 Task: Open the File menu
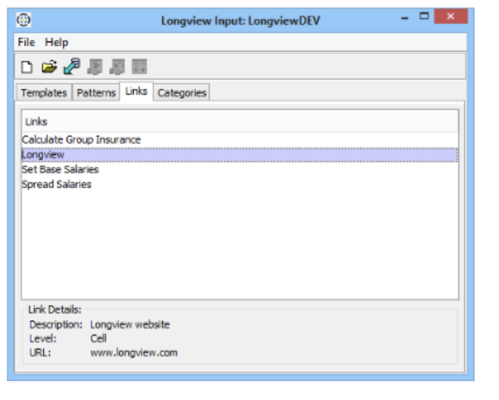(x=27, y=42)
